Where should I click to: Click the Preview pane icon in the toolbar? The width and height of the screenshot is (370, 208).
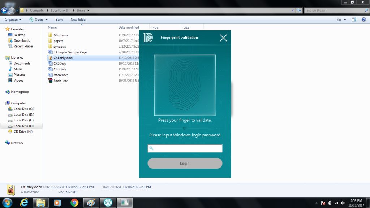click(354, 19)
